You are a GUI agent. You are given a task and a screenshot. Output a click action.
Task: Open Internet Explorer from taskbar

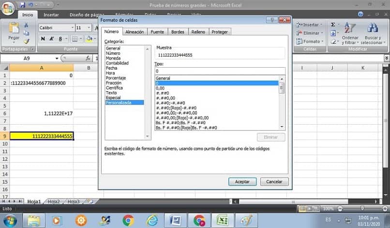pyautogui.click(x=152, y=221)
